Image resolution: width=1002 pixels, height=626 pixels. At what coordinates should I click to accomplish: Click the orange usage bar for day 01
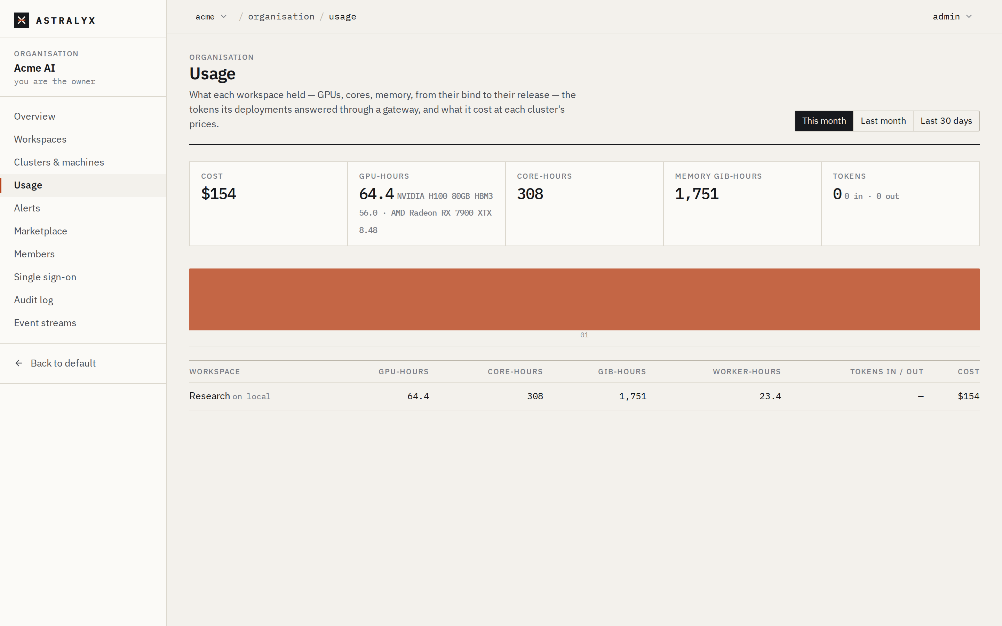[x=584, y=299]
